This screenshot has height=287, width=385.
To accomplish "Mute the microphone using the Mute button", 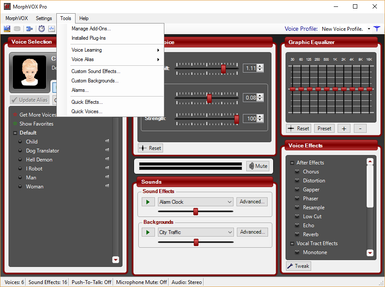I will [257, 166].
